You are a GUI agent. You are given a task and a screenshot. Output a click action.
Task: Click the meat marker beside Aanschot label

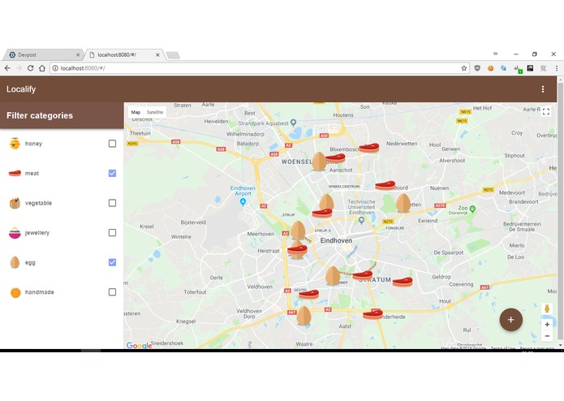pyautogui.click(x=335, y=157)
